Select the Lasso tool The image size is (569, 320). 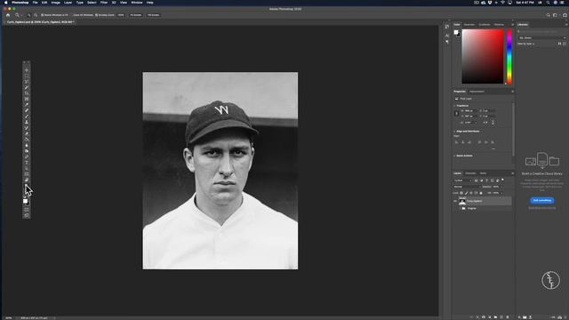click(27, 82)
